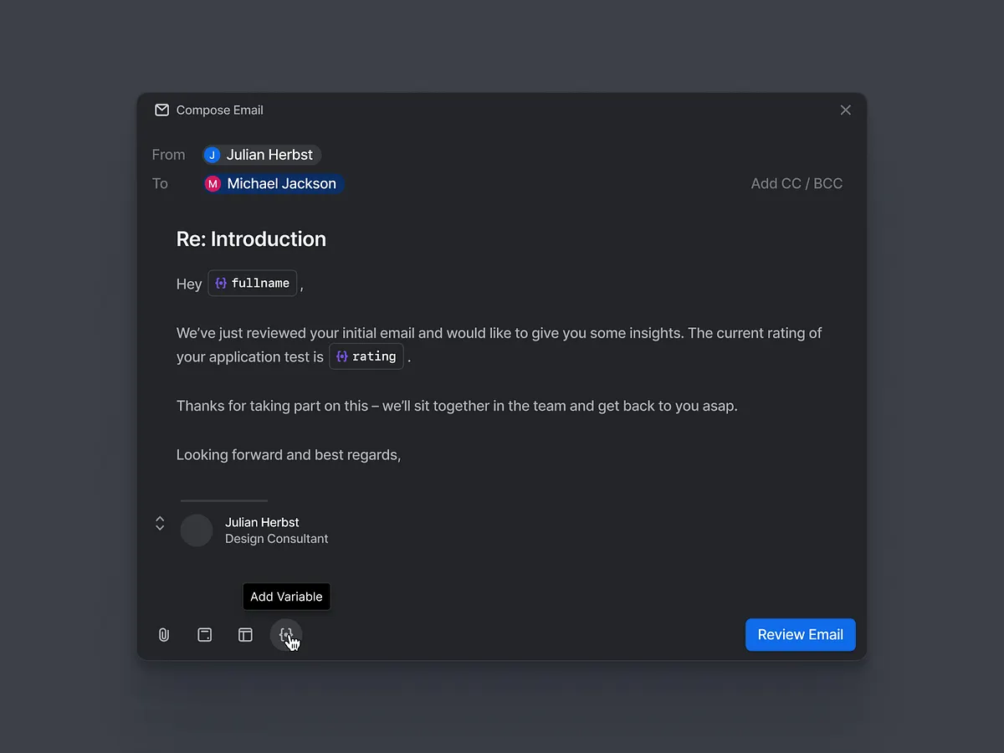Click Michael Jackson's avatar badge in To field
1004x753 pixels.
click(213, 183)
